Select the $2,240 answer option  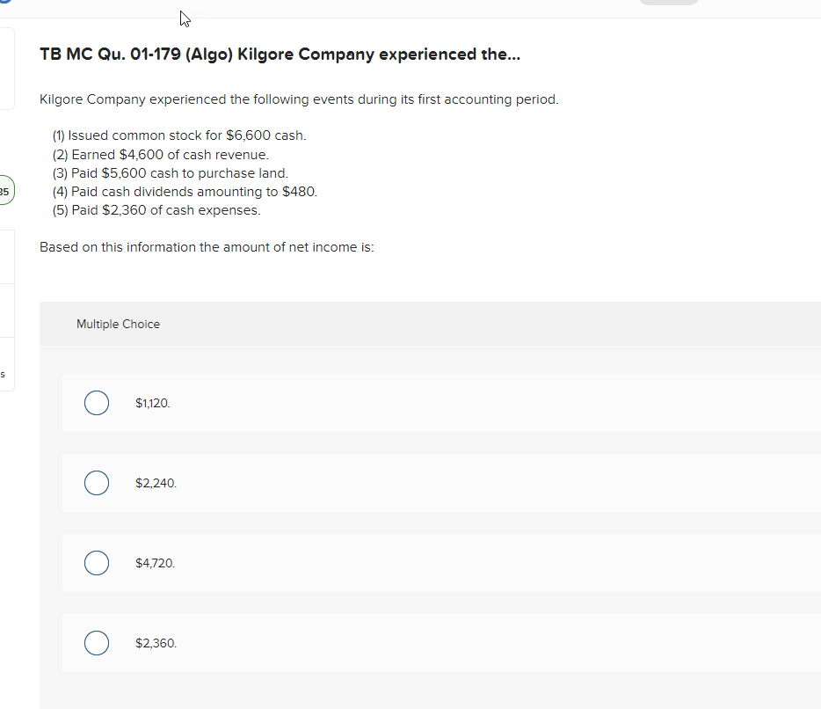[97, 483]
